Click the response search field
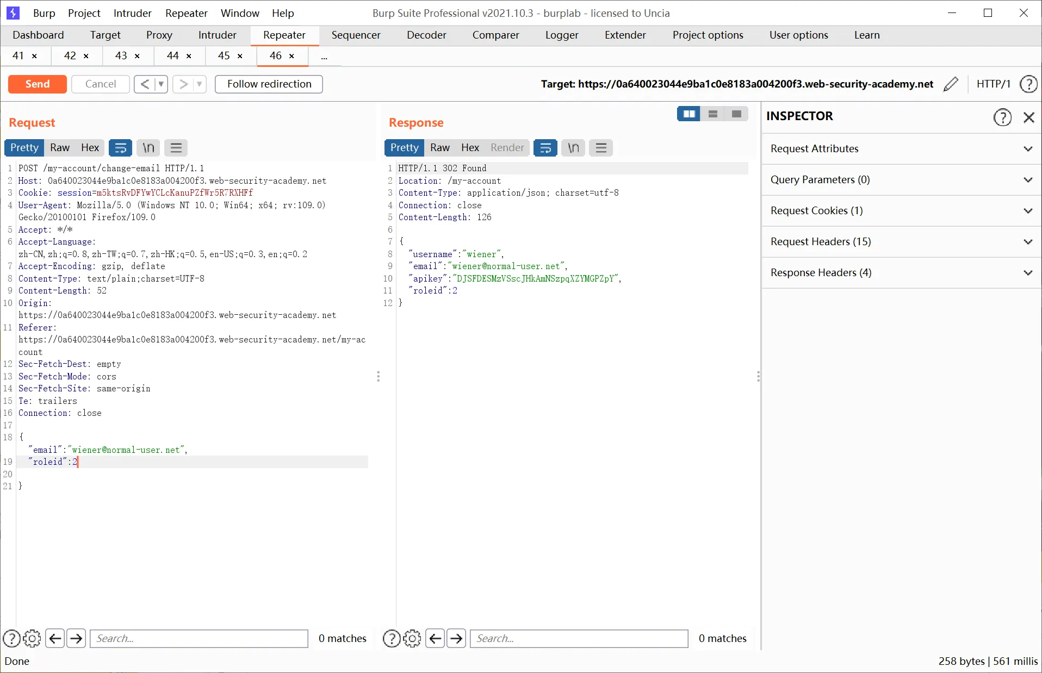This screenshot has width=1042, height=673. 579,639
